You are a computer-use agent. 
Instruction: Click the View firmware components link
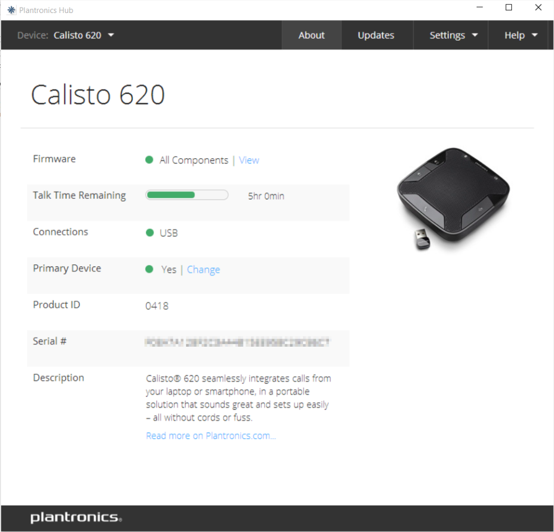[x=249, y=160]
